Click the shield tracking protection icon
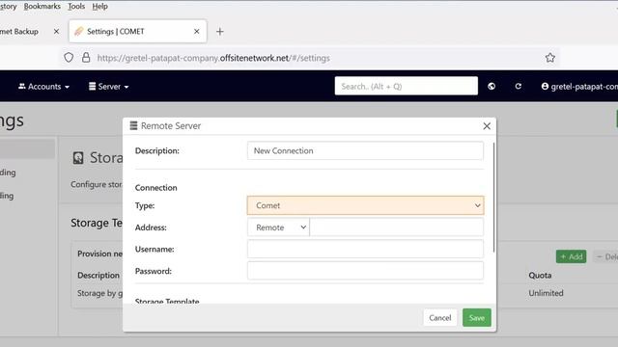 [69, 58]
